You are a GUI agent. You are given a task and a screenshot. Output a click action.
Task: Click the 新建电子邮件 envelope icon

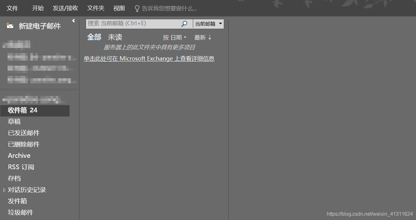tap(10, 26)
